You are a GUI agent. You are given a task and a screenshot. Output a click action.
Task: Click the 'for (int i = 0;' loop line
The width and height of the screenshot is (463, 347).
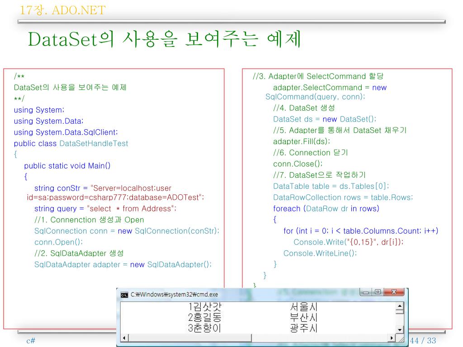point(361,231)
